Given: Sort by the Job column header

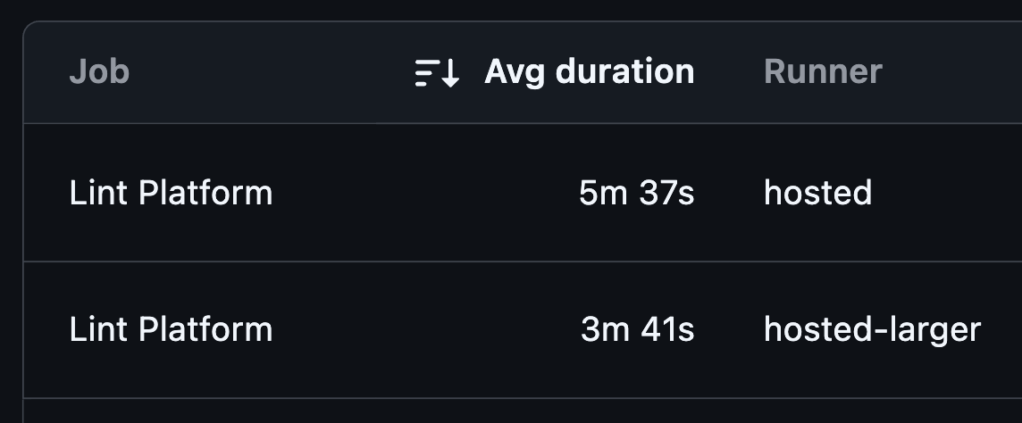Looking at the screenshot, I should point(99,71).
